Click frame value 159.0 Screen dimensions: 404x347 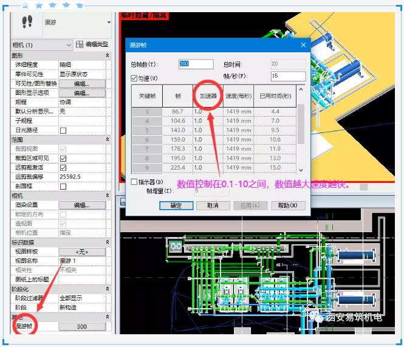[x=178, y=140]
